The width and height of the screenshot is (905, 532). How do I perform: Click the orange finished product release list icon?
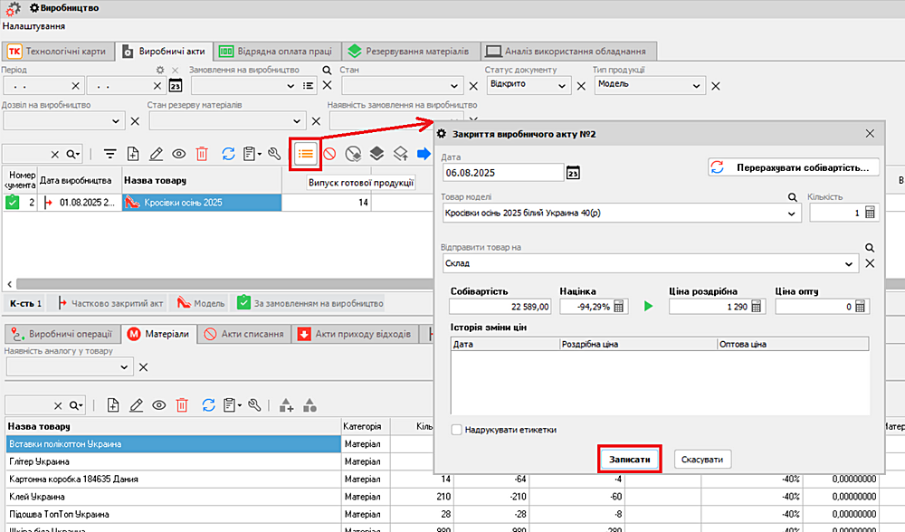click(x=305, y=154)
